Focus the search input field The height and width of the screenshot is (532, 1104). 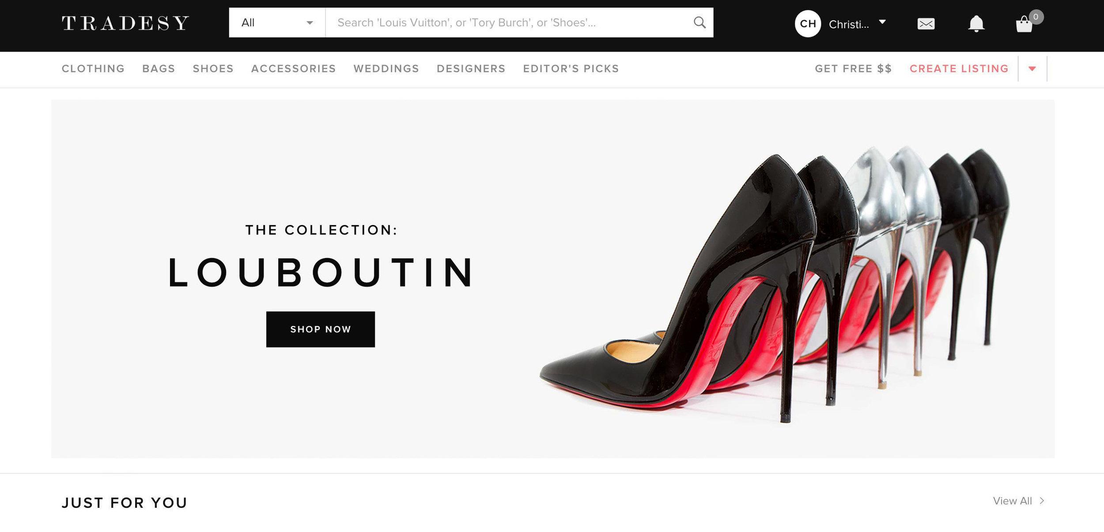[508, 22]
